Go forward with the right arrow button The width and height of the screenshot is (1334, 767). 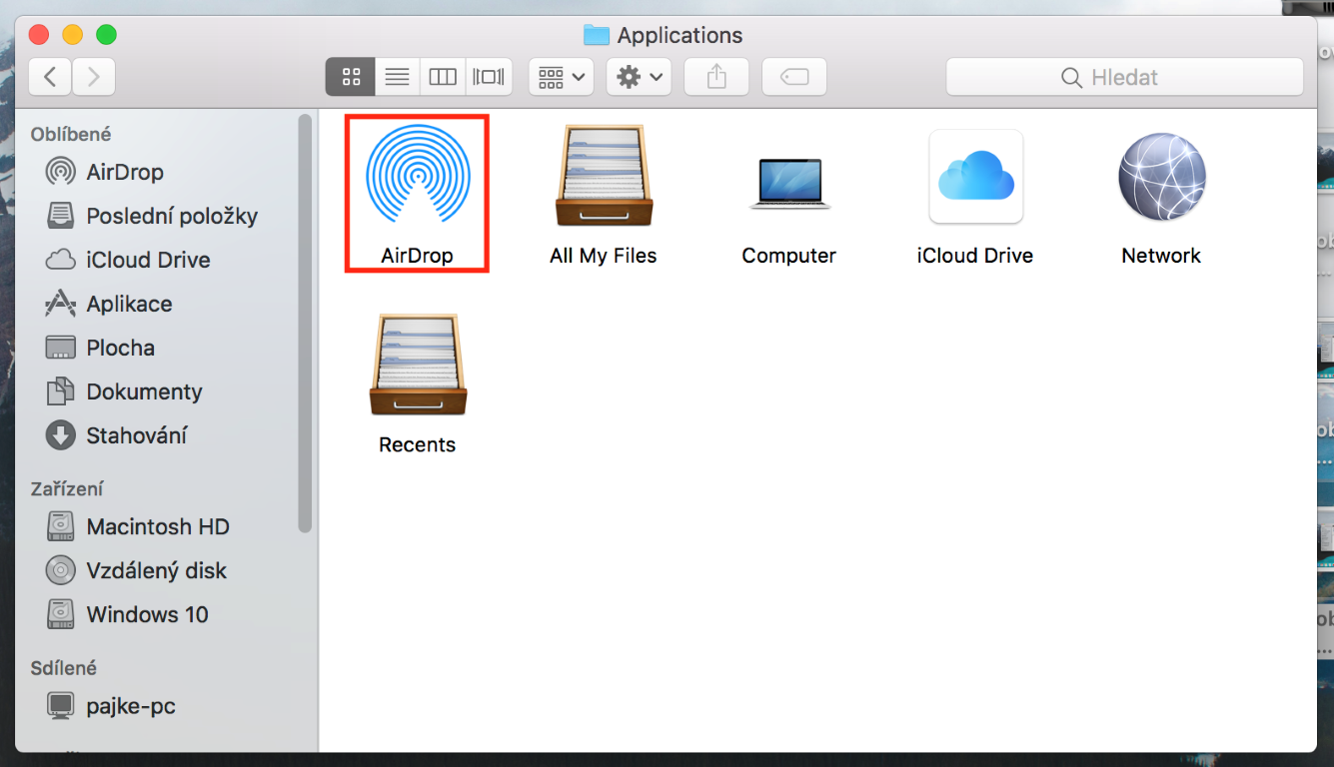coord(94,77)
